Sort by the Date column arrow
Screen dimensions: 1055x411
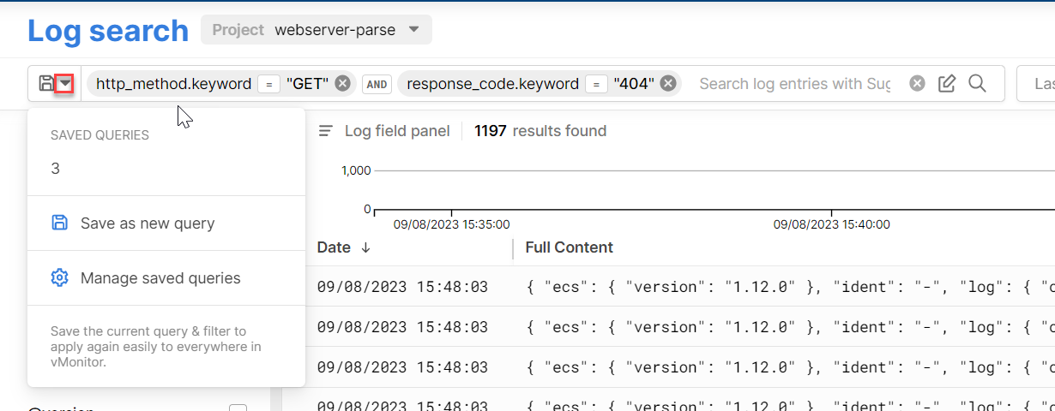[366, 247]
